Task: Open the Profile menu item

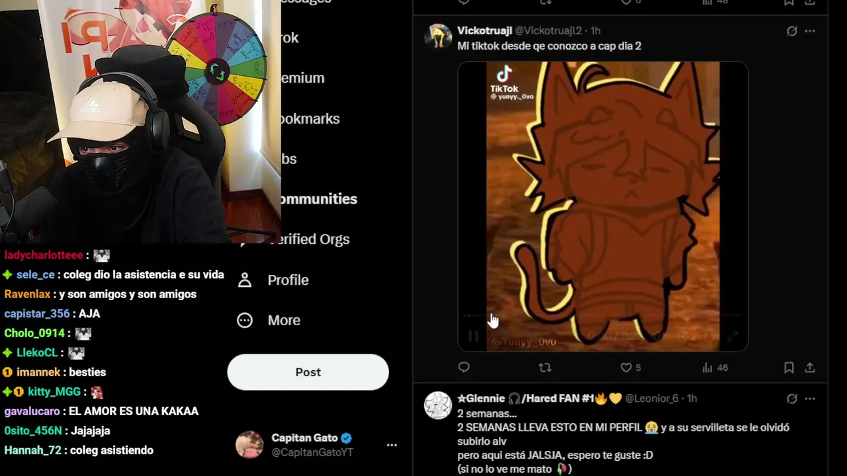Action: click(273, 280)
